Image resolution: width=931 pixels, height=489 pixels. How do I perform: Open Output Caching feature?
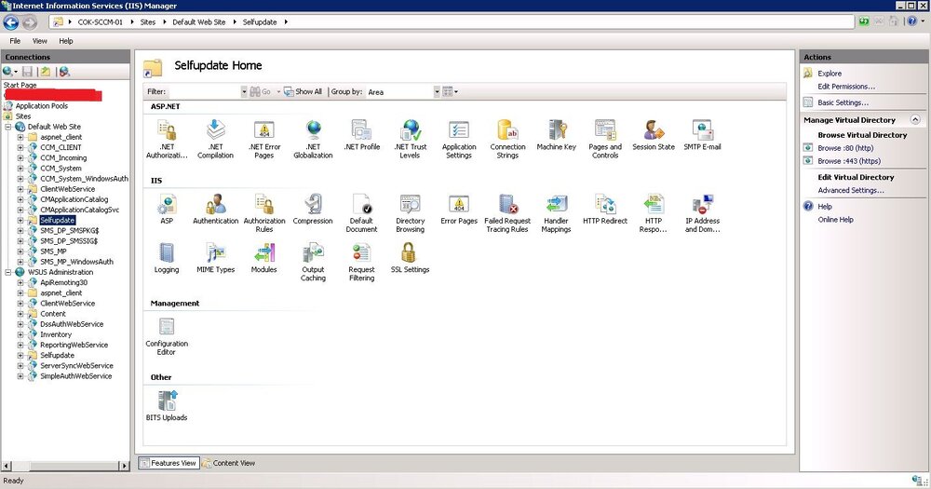(x=313, y=262)
